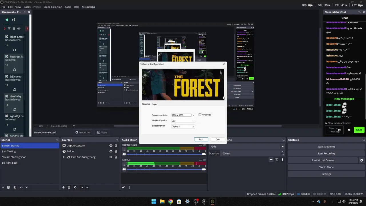Click Stop Streaming button
The width and height of the screenshot is (366, 206).
[326, 146]
